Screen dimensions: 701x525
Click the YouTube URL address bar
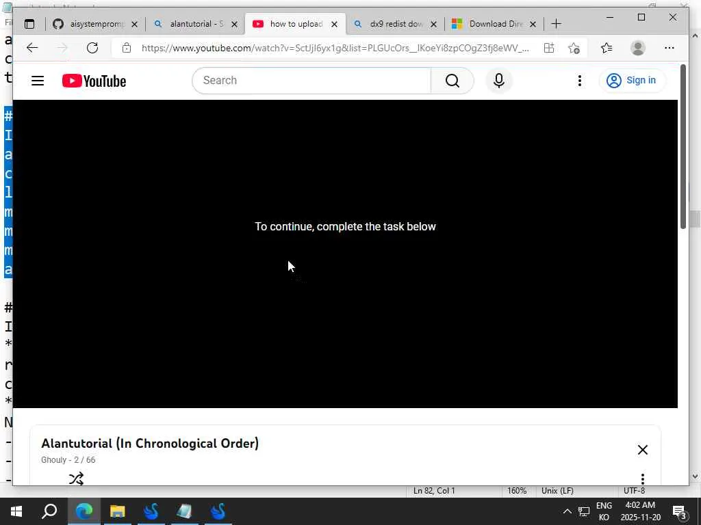(335, 48)
